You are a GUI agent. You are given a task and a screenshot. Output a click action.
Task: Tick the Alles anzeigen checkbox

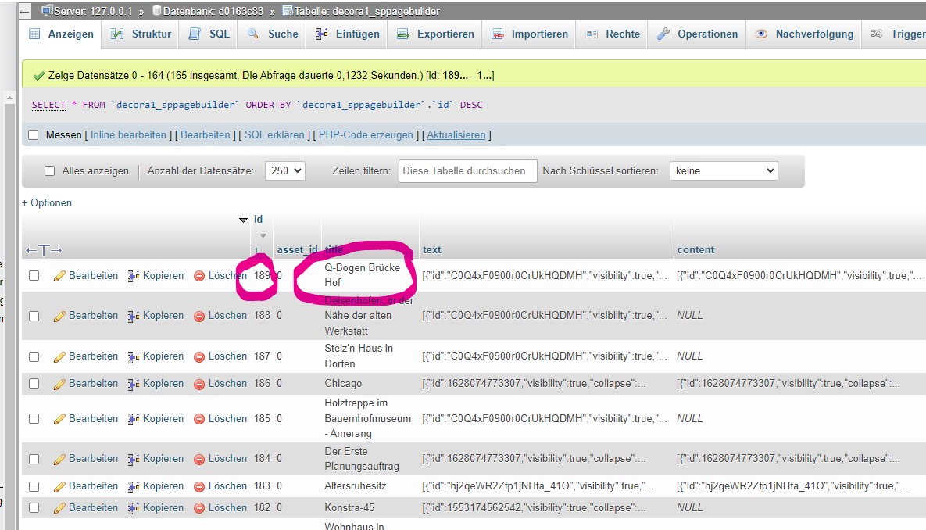coord(50,171)
